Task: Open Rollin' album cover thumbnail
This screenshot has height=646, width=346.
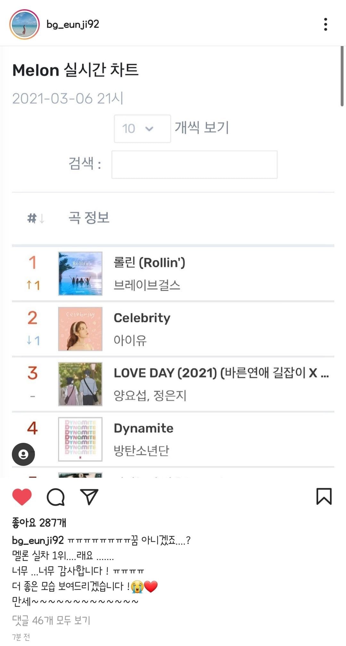Action: pos(80,274)
